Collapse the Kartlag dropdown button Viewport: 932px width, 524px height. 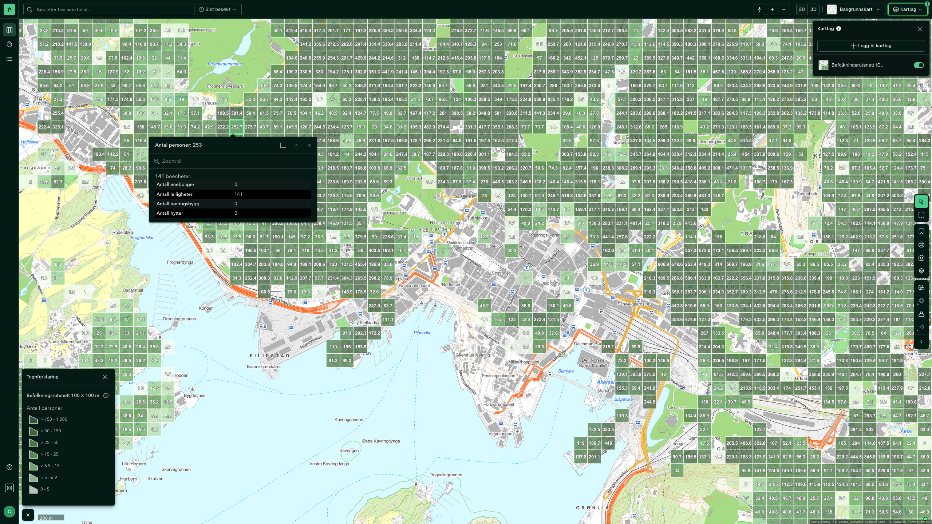908,9
